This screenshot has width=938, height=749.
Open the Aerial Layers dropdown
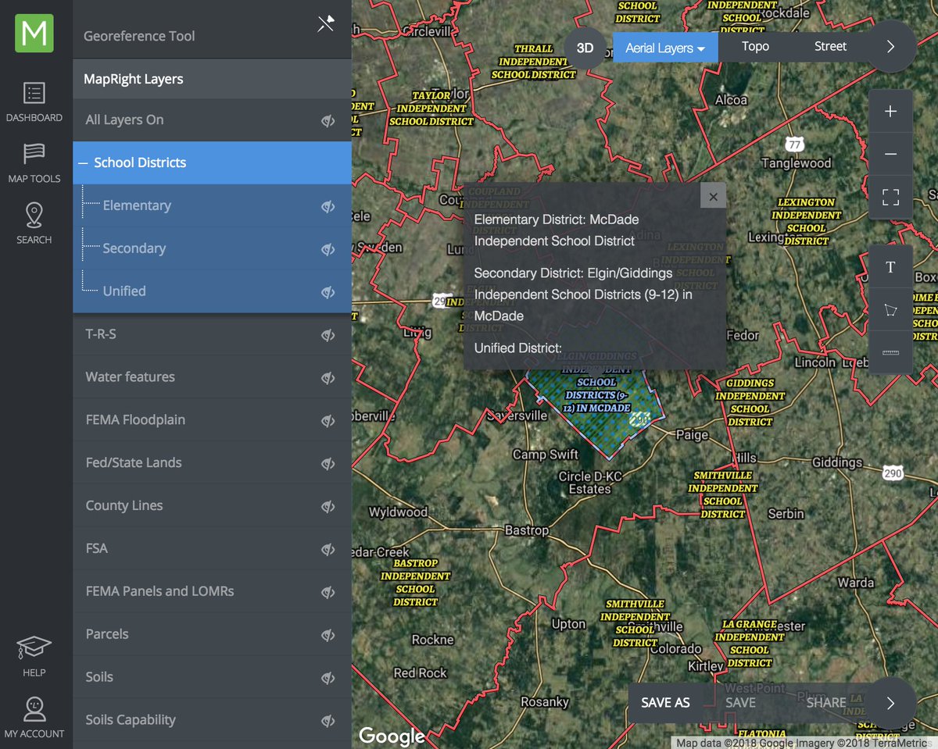click(x=665, y=48)
